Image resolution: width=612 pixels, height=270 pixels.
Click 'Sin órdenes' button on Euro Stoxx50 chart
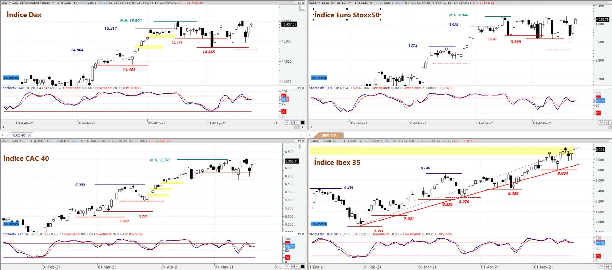[319, 78]
